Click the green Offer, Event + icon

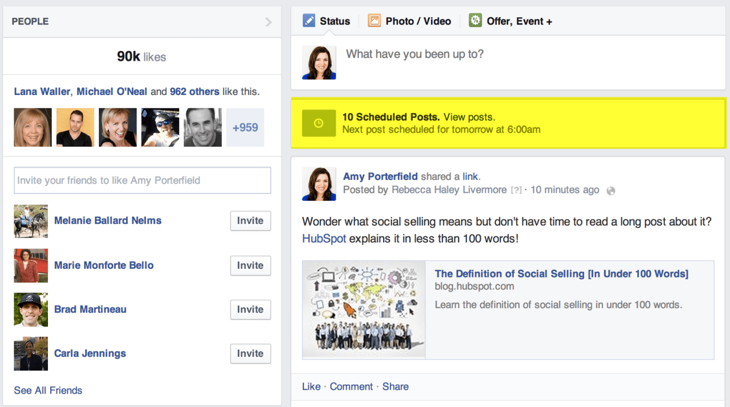point(475,21)
